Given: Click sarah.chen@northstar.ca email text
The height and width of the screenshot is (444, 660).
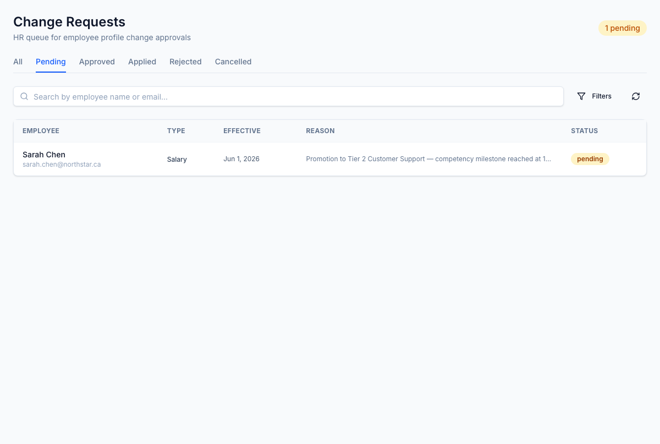Looking at the screenshot, I should pos(62,165).
